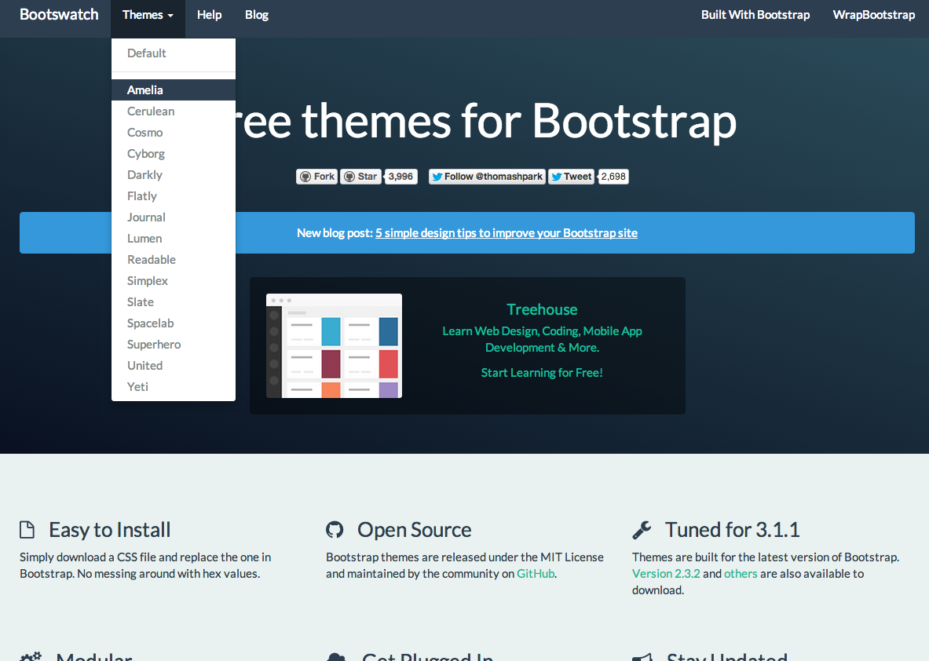929x661 pixels.
Task: Select the Amelia theme
Action: point(174,90)
